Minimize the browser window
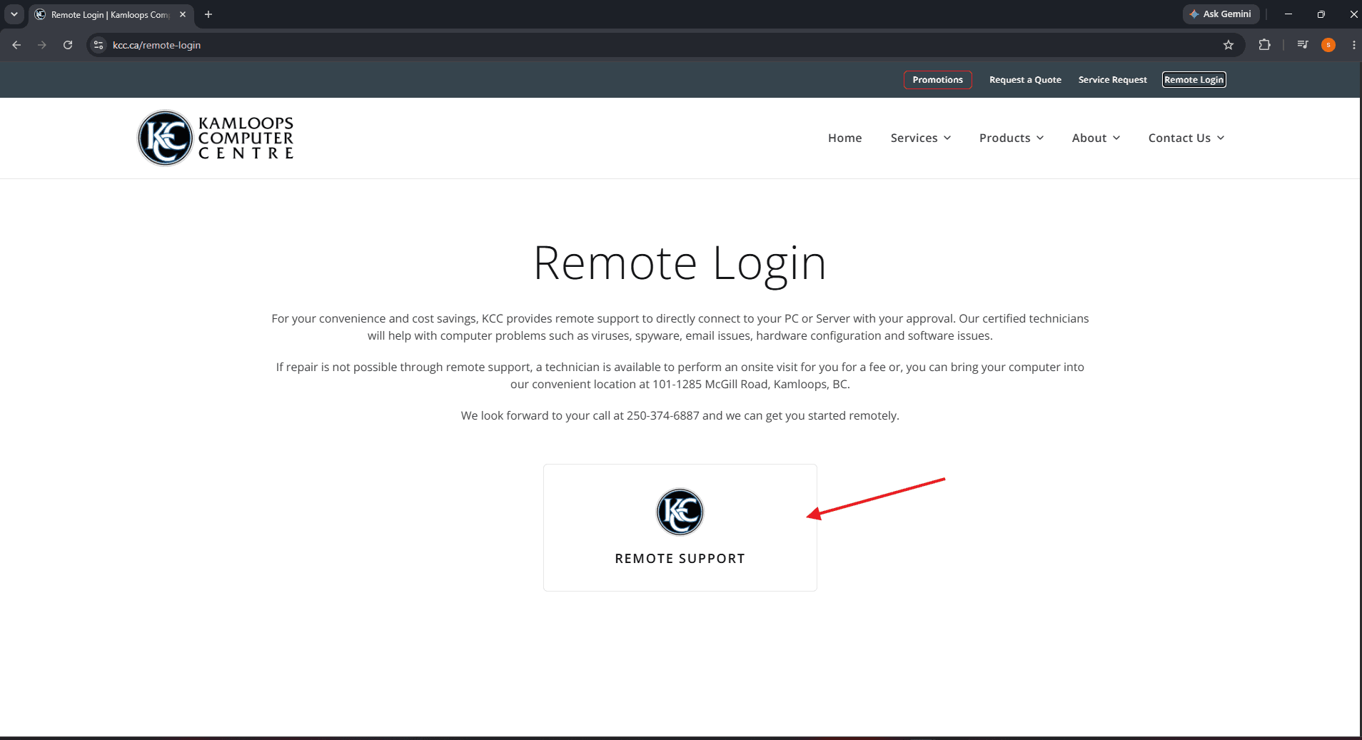The height and width of the screenshot is (740, 1362). pyautogui.click(x=1288, y=14)
